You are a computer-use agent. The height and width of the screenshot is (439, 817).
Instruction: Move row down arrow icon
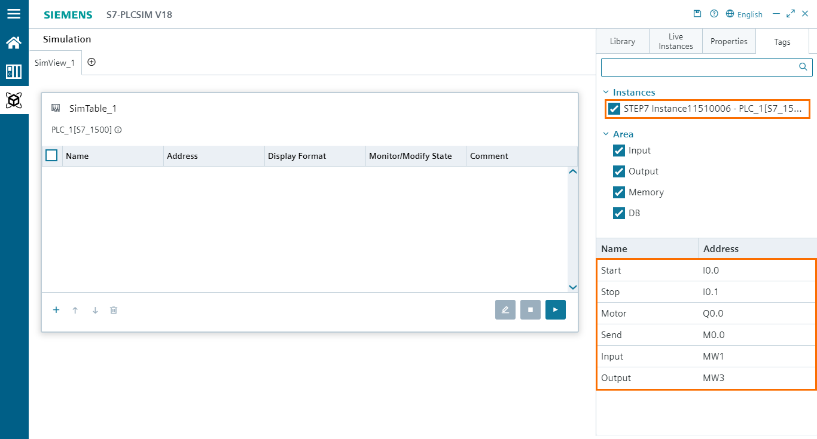[95, 310]
